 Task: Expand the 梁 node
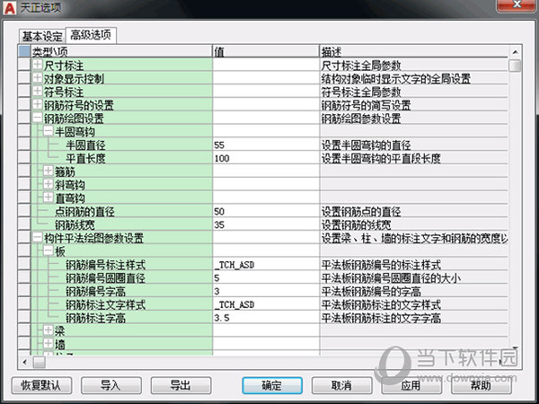49,330
